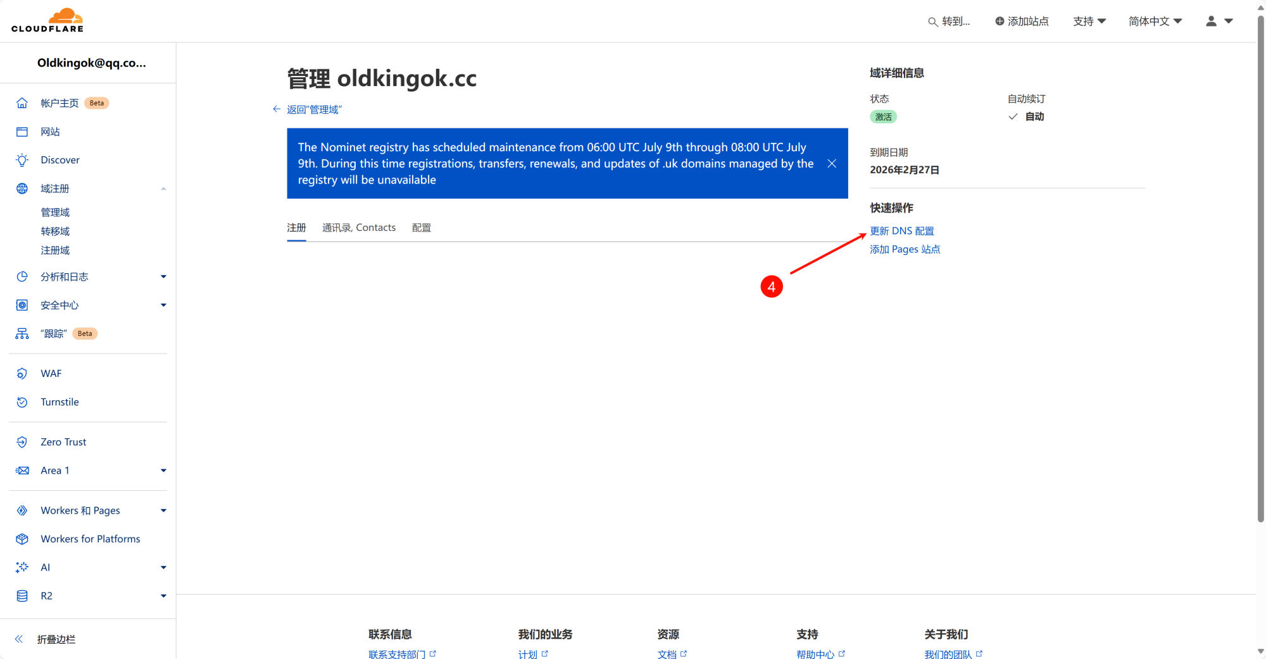The height and width of the screenshot is (659, 1266).
Task: Click external link icon beside 联系支持部门
Action: 433,653
